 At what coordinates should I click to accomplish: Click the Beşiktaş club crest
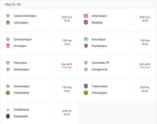click(x=86, y=23)
